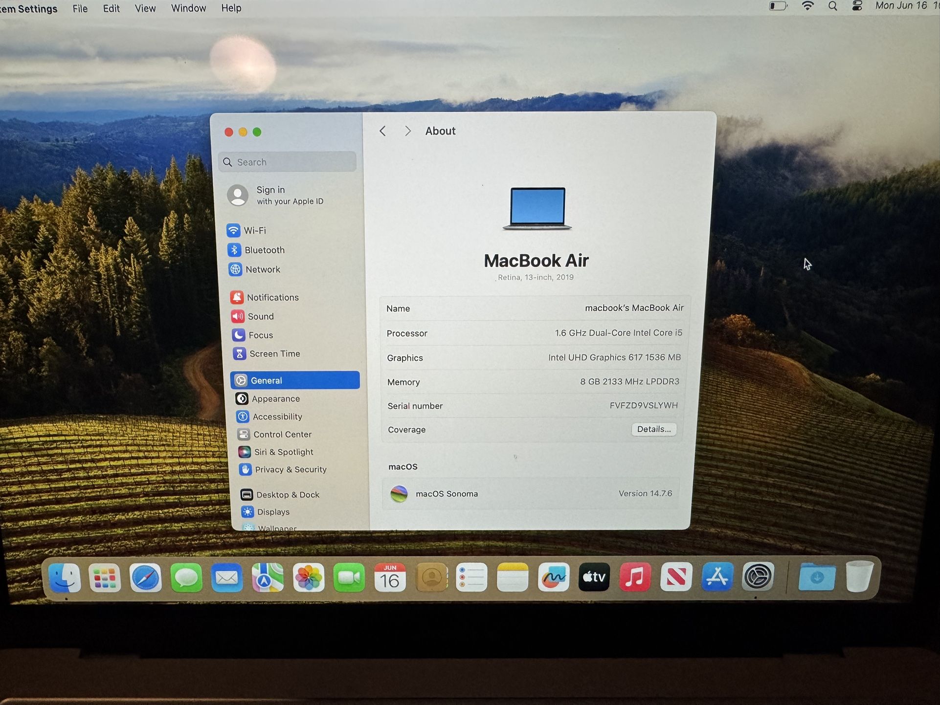This screenshot has width=940, height=705.
Task: Open the Trash from the Dock
Action: [859, 576]
